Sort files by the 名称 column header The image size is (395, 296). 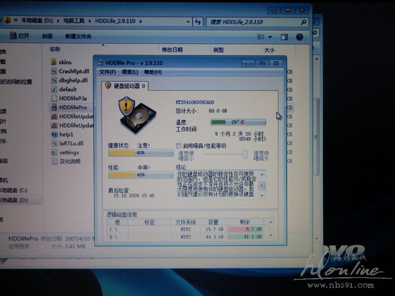pyautogui.click(x=55, y=49)
